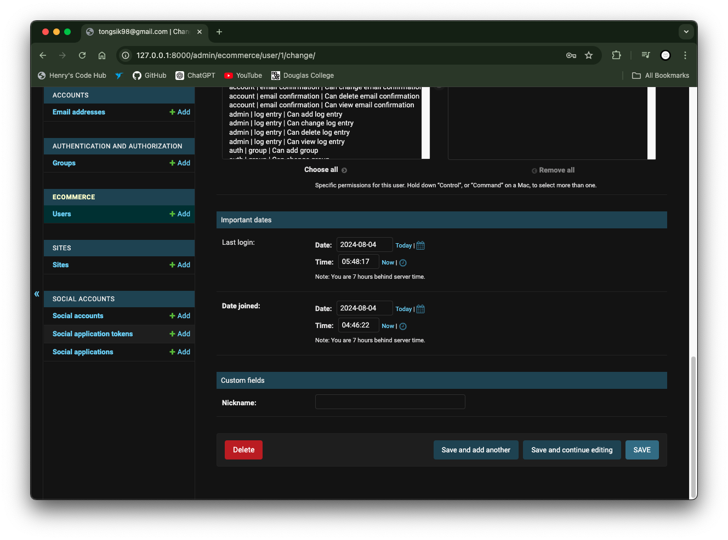Expand the tab search dropdown
This screenshot has height=540, width=728.
[686, 32]
